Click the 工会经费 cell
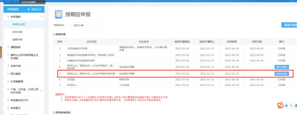The image size is (297, 115). tap(124, 85)
